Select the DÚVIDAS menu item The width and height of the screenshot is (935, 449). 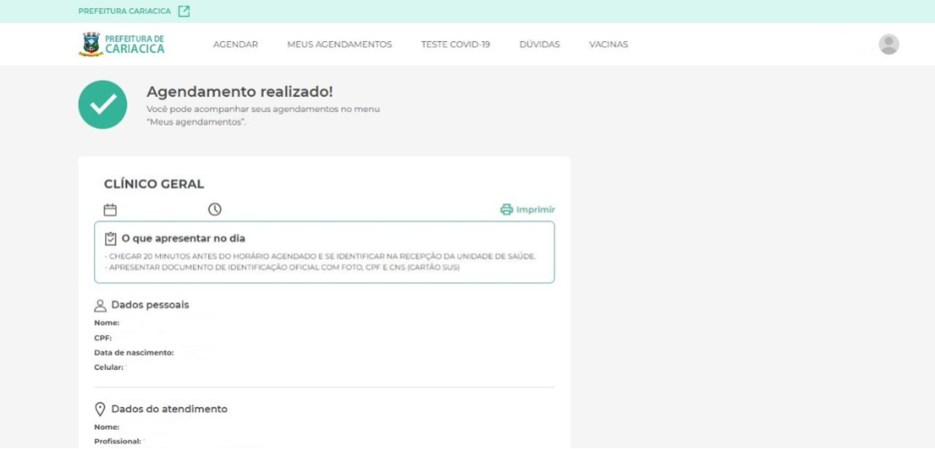pyautogui.click(x=540, y=45)
